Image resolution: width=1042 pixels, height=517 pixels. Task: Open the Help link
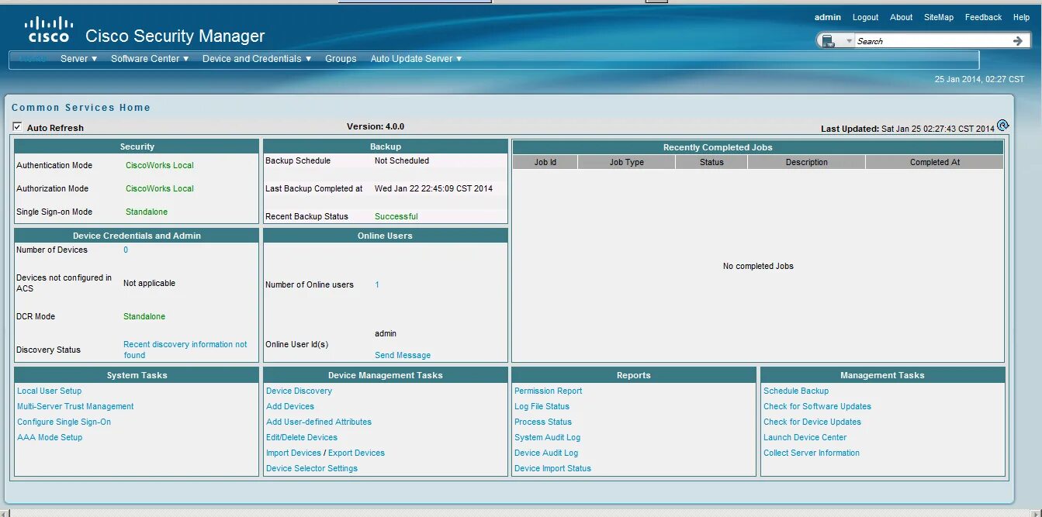(x=1021, y=17)
